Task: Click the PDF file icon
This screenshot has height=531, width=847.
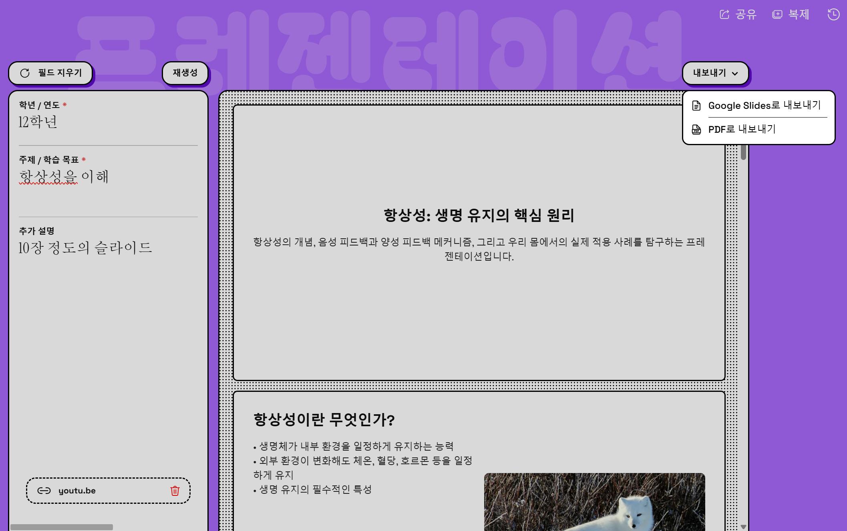Action: tap(696, 130)
